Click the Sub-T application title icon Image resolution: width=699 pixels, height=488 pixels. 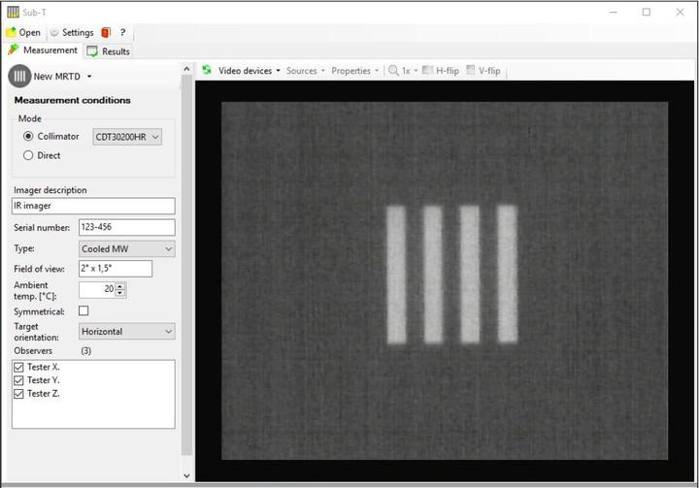(x=13, y=12)
